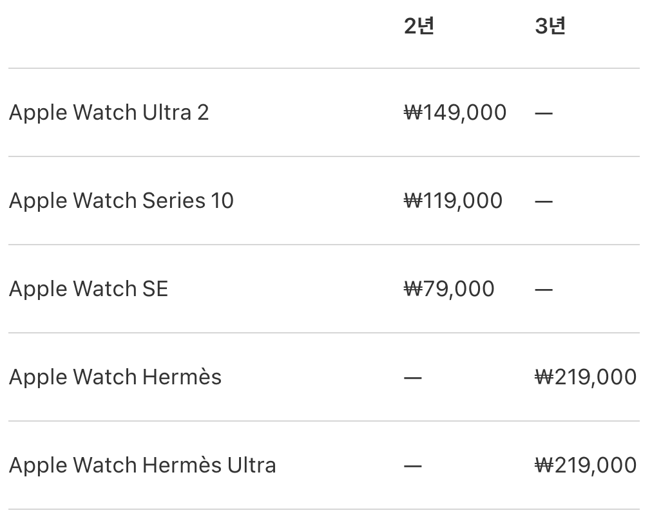Click the divider line below the header row
652x515 pixels.
[323, 68]
